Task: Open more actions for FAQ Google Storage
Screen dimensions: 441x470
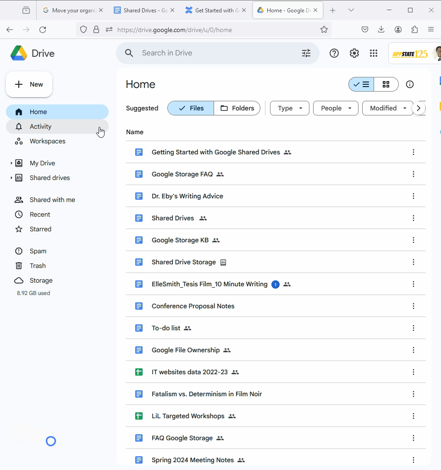Action: [413, 438]
